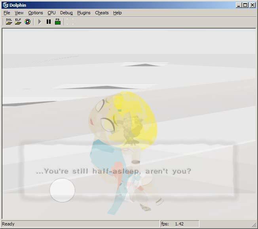
Task: Maximize the Dolphin window
Action: pos(245,5)
